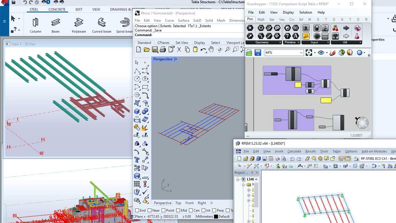Open Tekla's hamburger side menu
396x223 pixels.
pyautogui.click(x=4, y=21)
